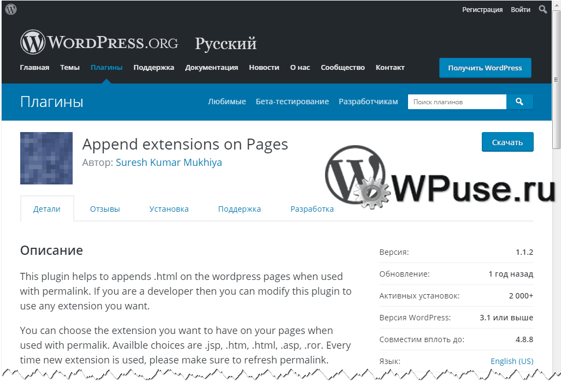This screenshot has width=561, height=382.
Task: Click the 4.8.8 compatibility value
Action: click(524, 339)
